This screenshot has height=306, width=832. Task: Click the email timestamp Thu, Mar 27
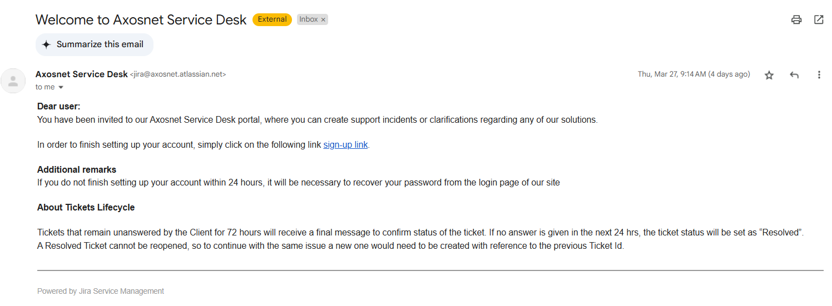694,74
